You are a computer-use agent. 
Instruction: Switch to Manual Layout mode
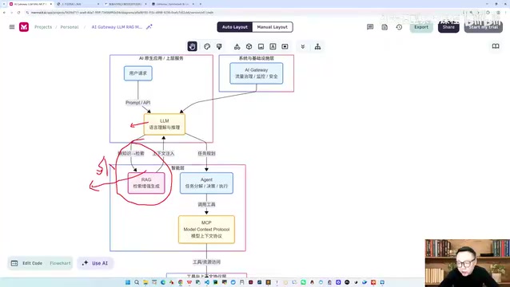(273, 27)
